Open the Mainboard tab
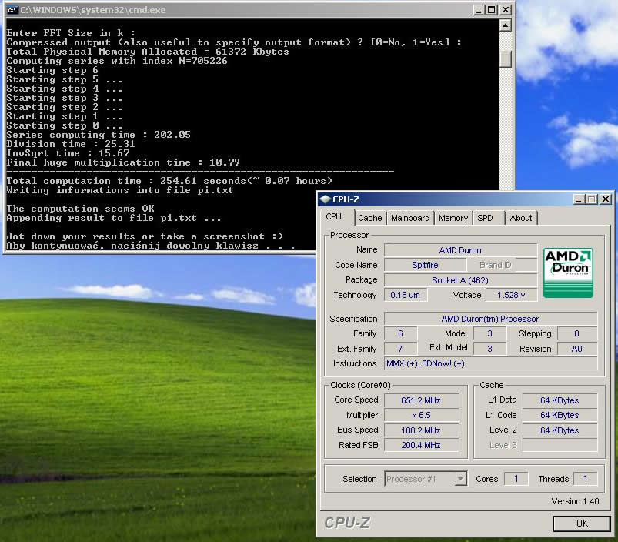The width and height of the screenshot is (618, 542). 410,218
